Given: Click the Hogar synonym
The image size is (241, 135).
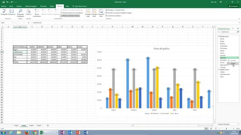Looking at the screenshot, I should 222,41.
